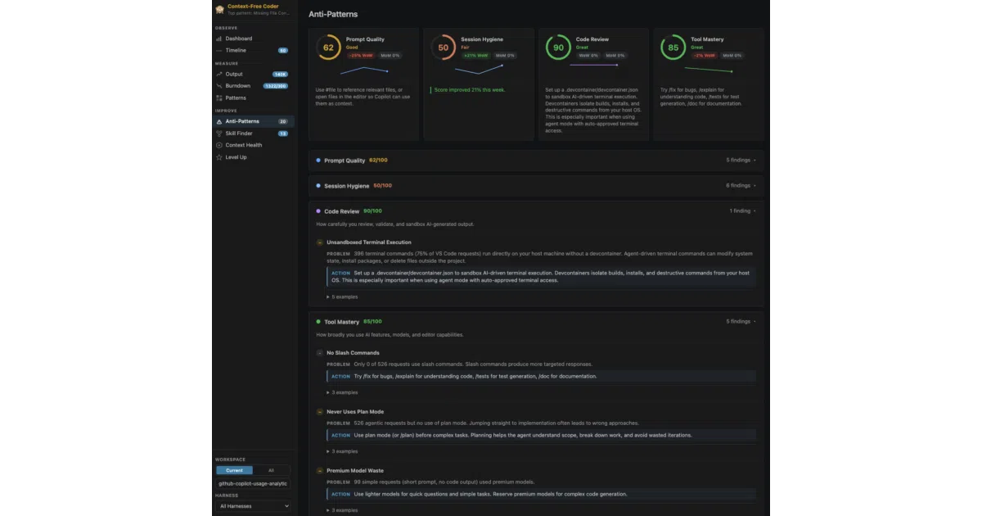982x516 pixels.
Task: Click the blue dot beside Session Hygiene row
Action: [318, 186]
